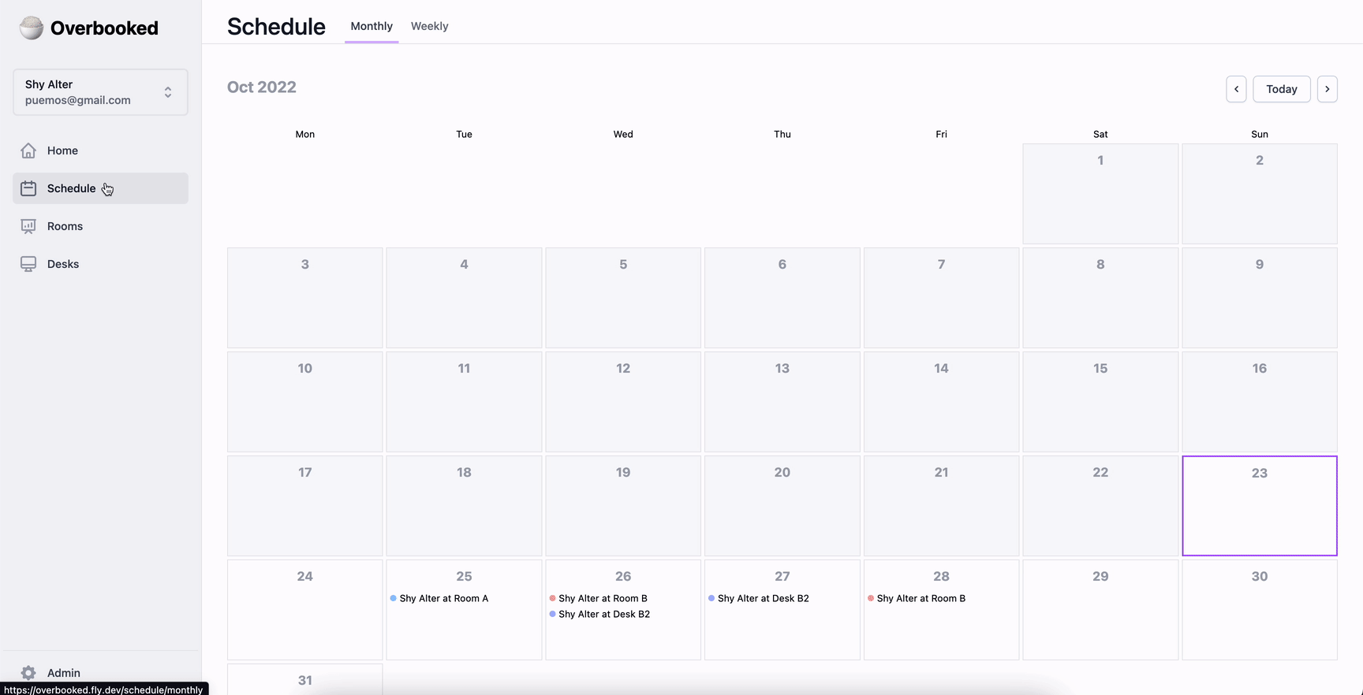Select day 10 in calendar

click(x=305, y=402)
